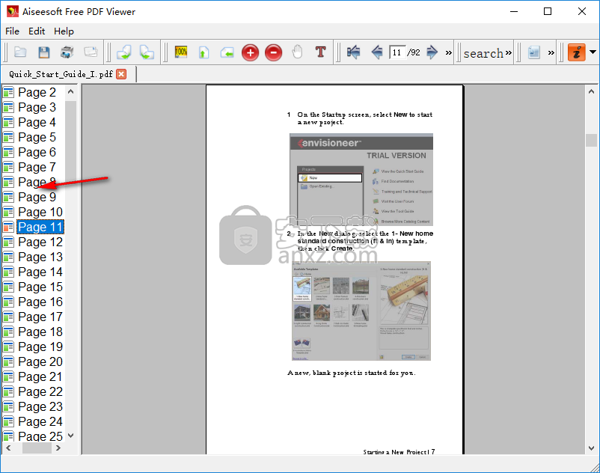Select Page 20 in the page list
Viewport: 600px width, 473px height.
(x=40, y=361)
